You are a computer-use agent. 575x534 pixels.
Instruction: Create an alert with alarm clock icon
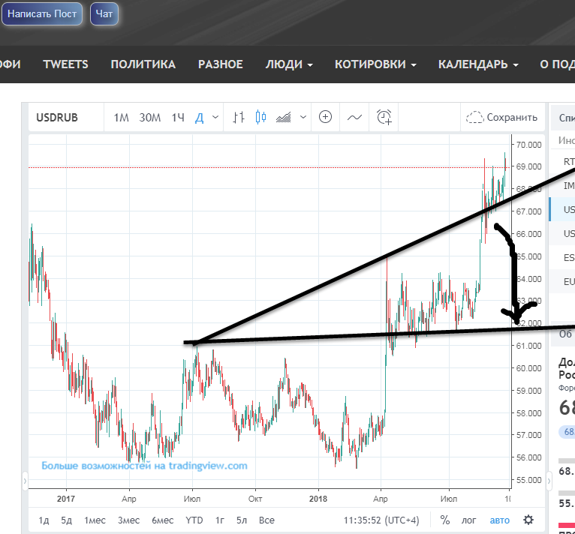point(384,117)
